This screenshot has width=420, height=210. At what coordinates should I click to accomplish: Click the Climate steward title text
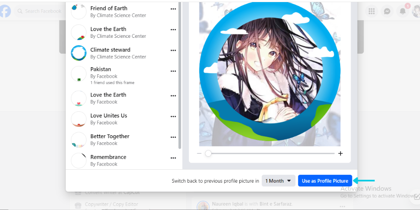[x=110, y=50]
